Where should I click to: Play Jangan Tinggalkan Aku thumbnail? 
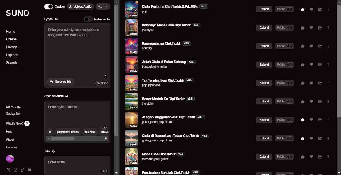[131, 120]
